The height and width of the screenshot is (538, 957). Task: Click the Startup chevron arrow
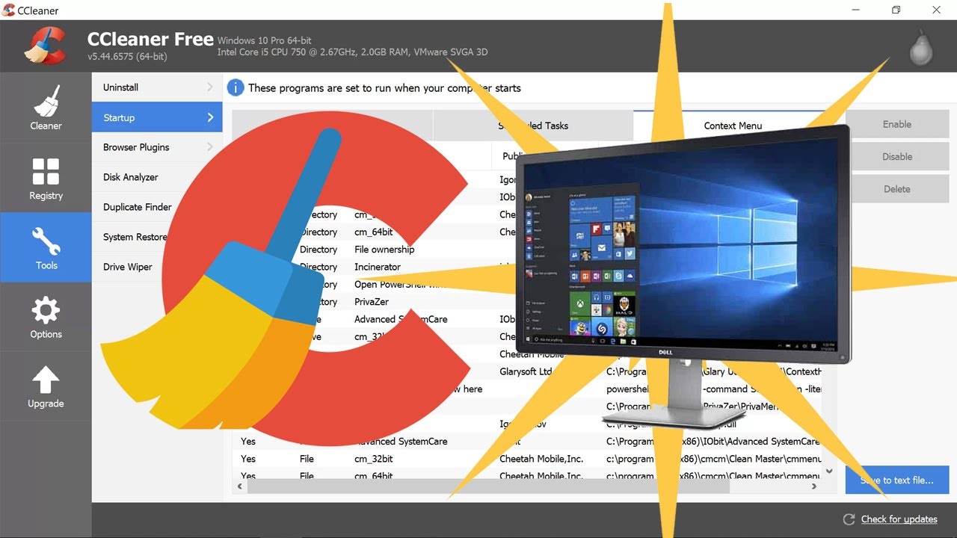click(x=210, y=117)
